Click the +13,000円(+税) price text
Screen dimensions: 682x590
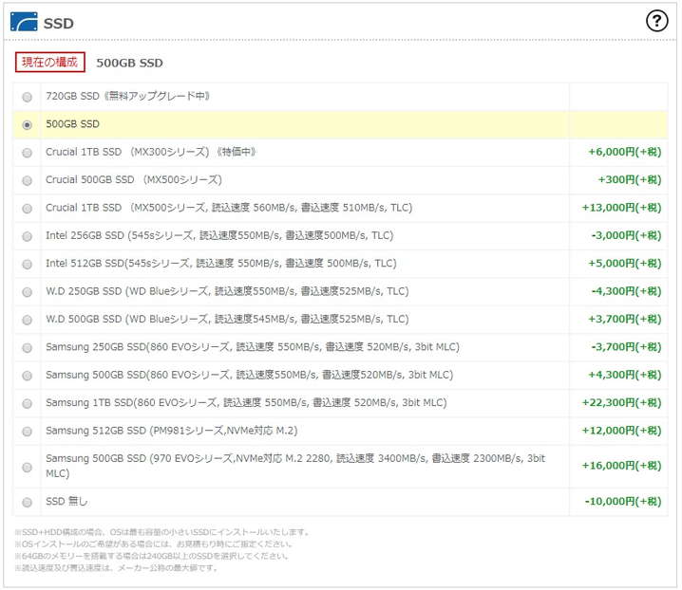pos(621,207)
